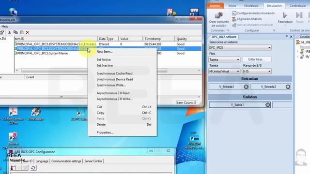
Task: Toggle the V_Entrada2 signal indicator
Action: (x=288, y=87)
